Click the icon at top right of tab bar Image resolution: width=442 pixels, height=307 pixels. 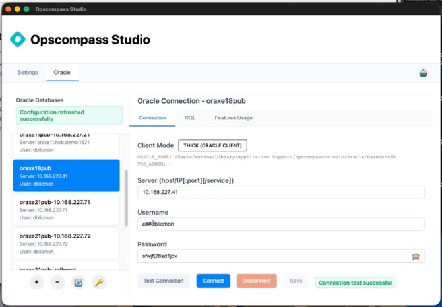click(x=423, y=73)
